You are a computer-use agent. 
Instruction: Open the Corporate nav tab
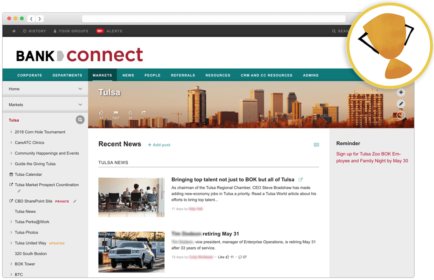[30, 75]
